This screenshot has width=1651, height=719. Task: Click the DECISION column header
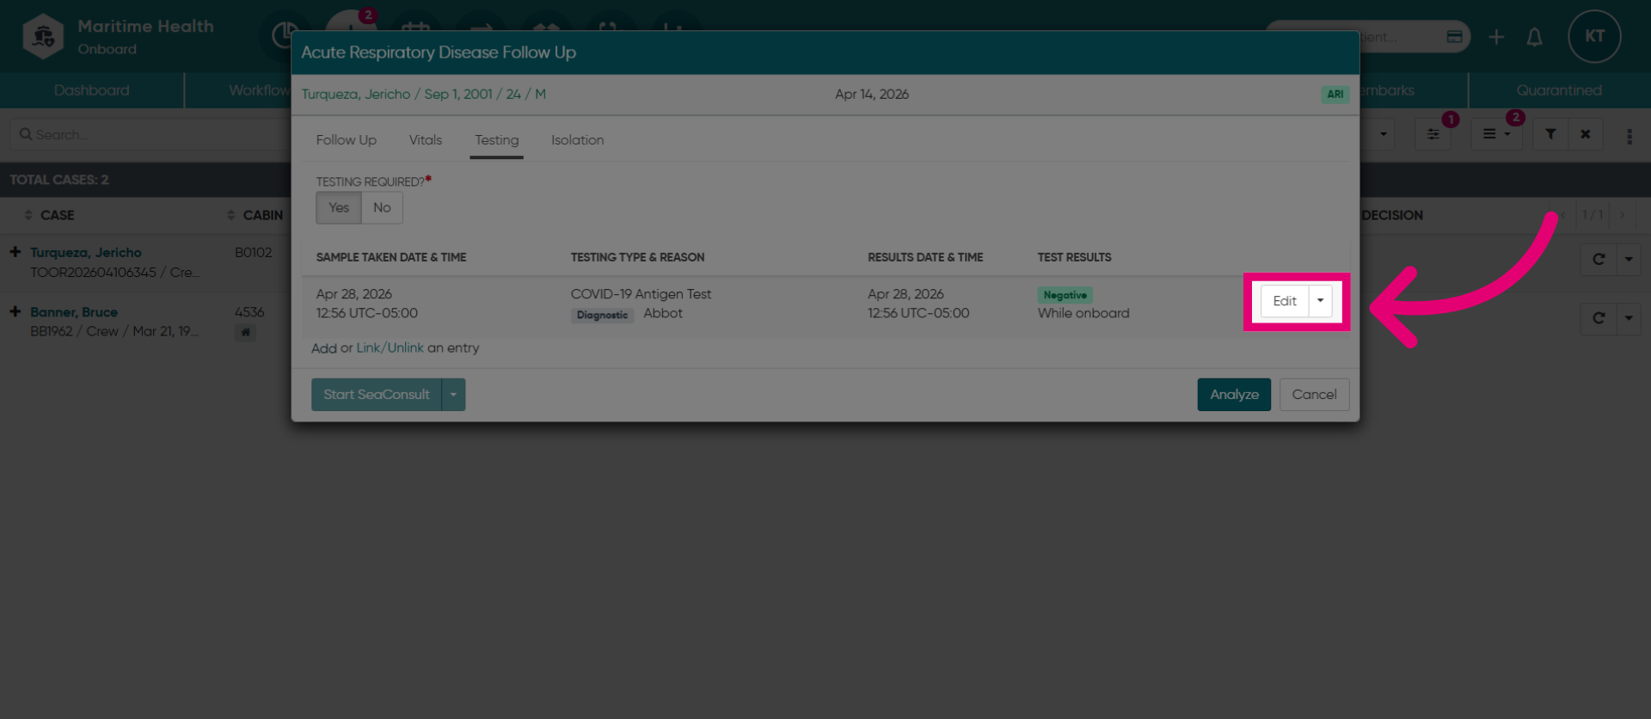pos(1392,215)
